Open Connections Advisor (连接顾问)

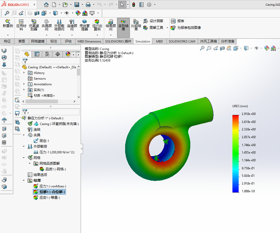[72, 25]
